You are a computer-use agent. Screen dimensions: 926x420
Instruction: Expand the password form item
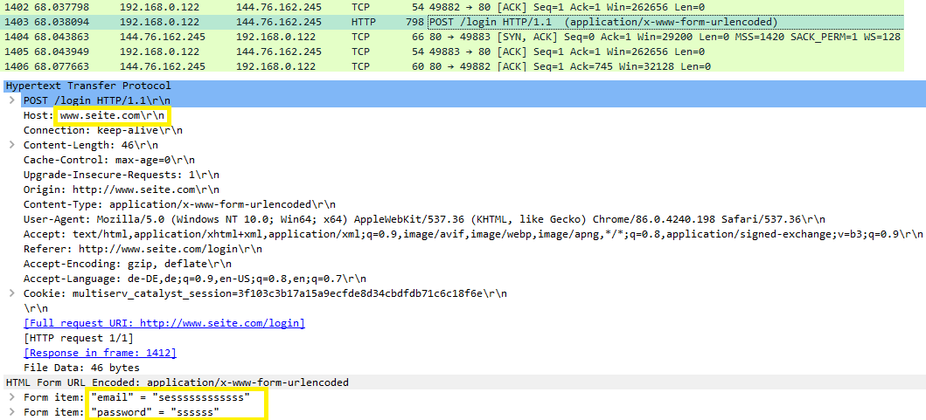click(x=12, y=412)
